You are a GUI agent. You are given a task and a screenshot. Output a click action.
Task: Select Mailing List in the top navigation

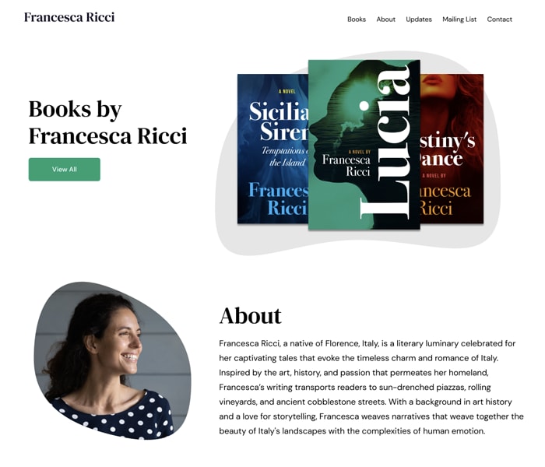point(459,19)
